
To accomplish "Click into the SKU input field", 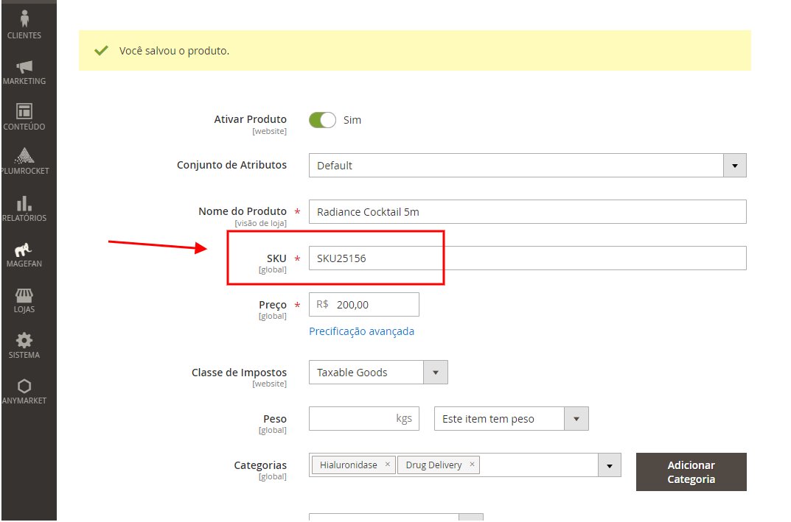I will [526, 258].
